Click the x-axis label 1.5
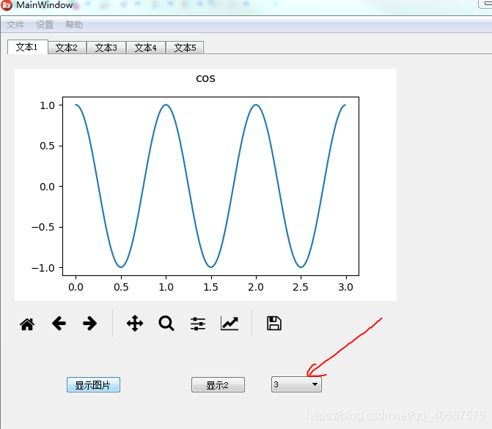 (210, 287)
